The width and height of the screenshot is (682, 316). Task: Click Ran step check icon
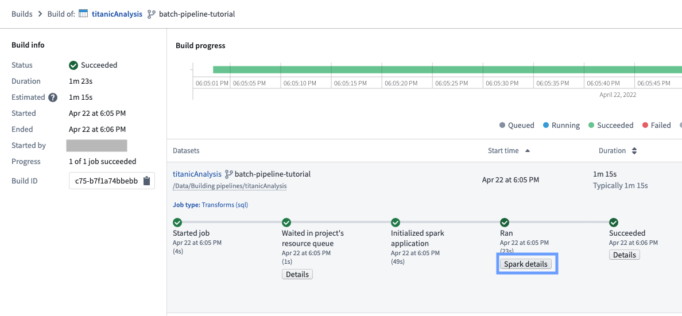pos(505,223)
